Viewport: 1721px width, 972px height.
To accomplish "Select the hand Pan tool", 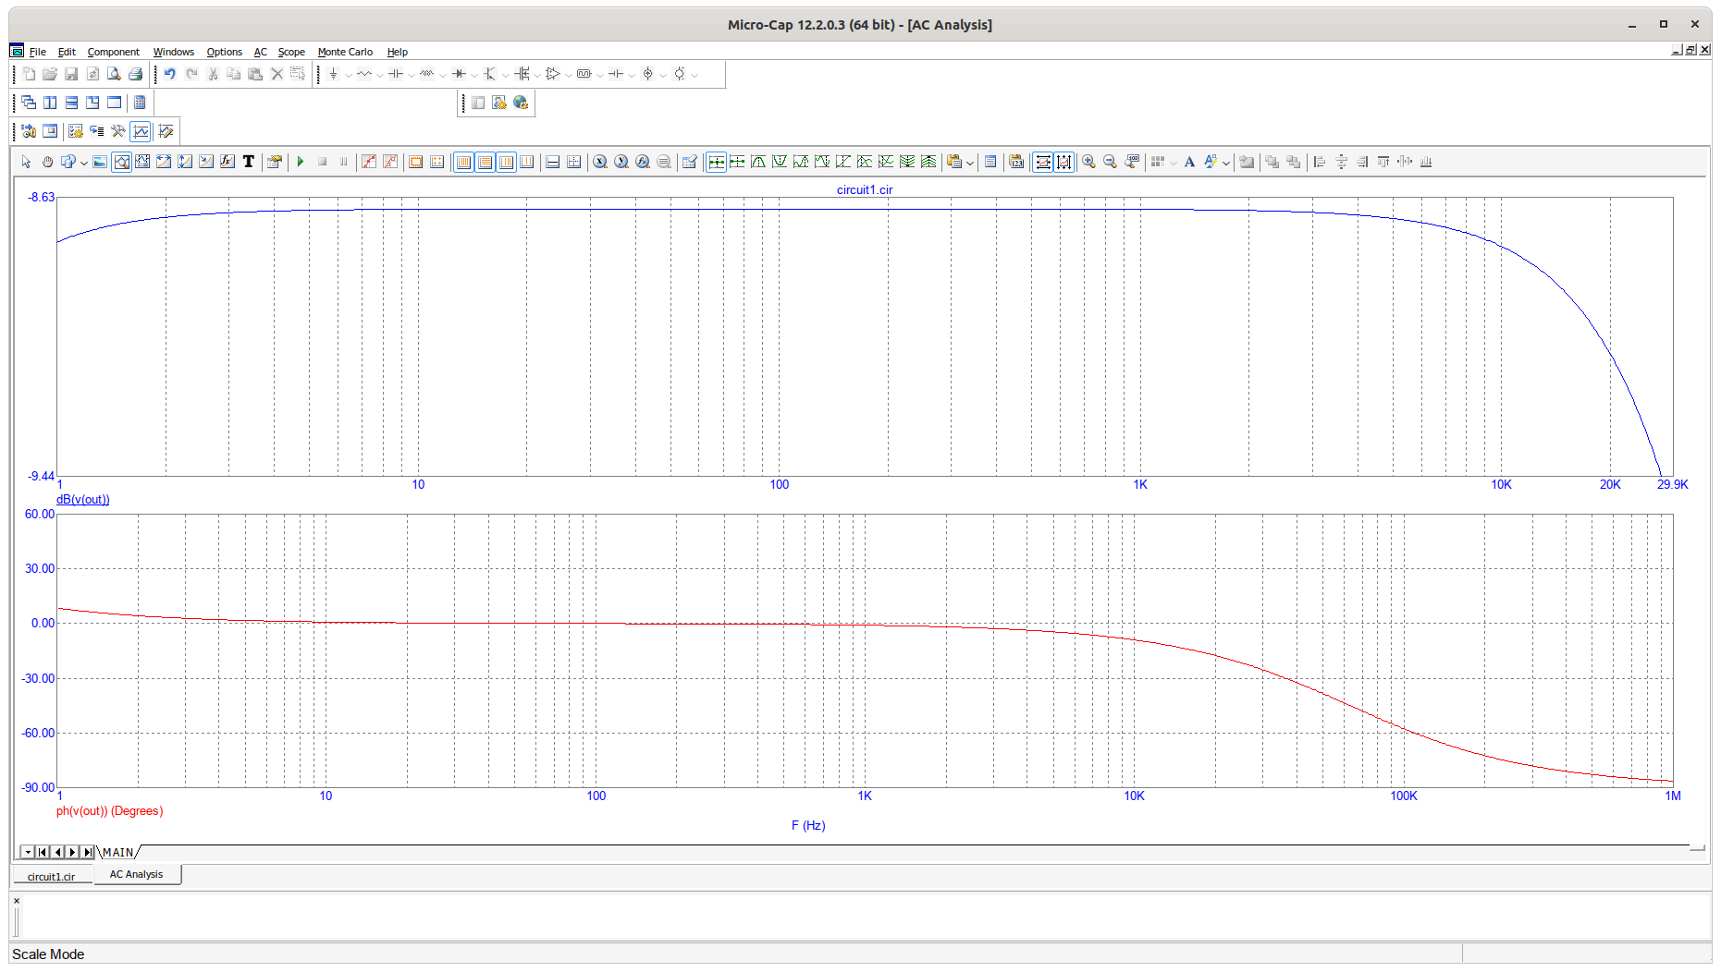I will (x=47, y=162).
